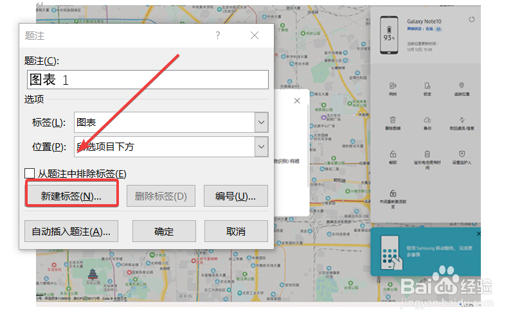Click the phone keypad image in teal banner
This screenshot has height=321, width=522.
pos(391,252)
